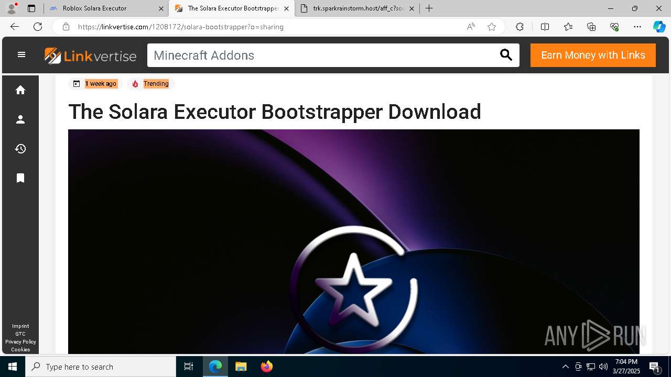Open Collections icon

coord(591,27)
